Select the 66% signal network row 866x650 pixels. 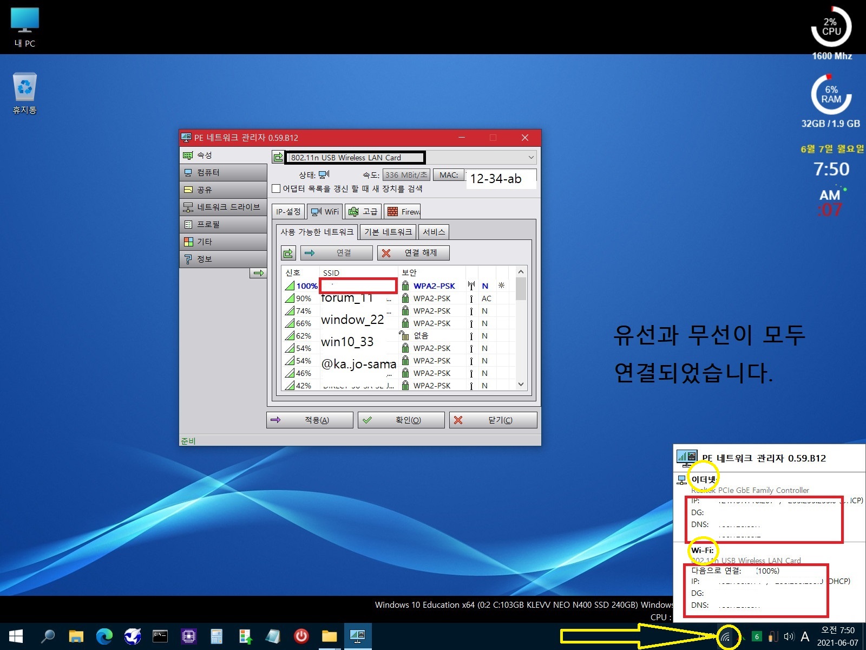pyautogui.click(x=398, y=323)
